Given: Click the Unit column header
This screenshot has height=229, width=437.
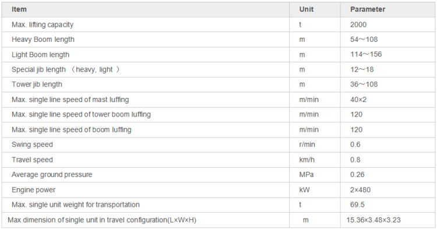Looking at the screenshot, I should 306,9.
